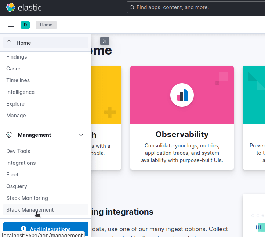Click the Add integrations button

[46, 229]
